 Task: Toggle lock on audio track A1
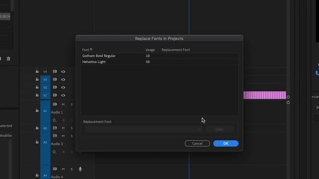(x=37, y=110)
